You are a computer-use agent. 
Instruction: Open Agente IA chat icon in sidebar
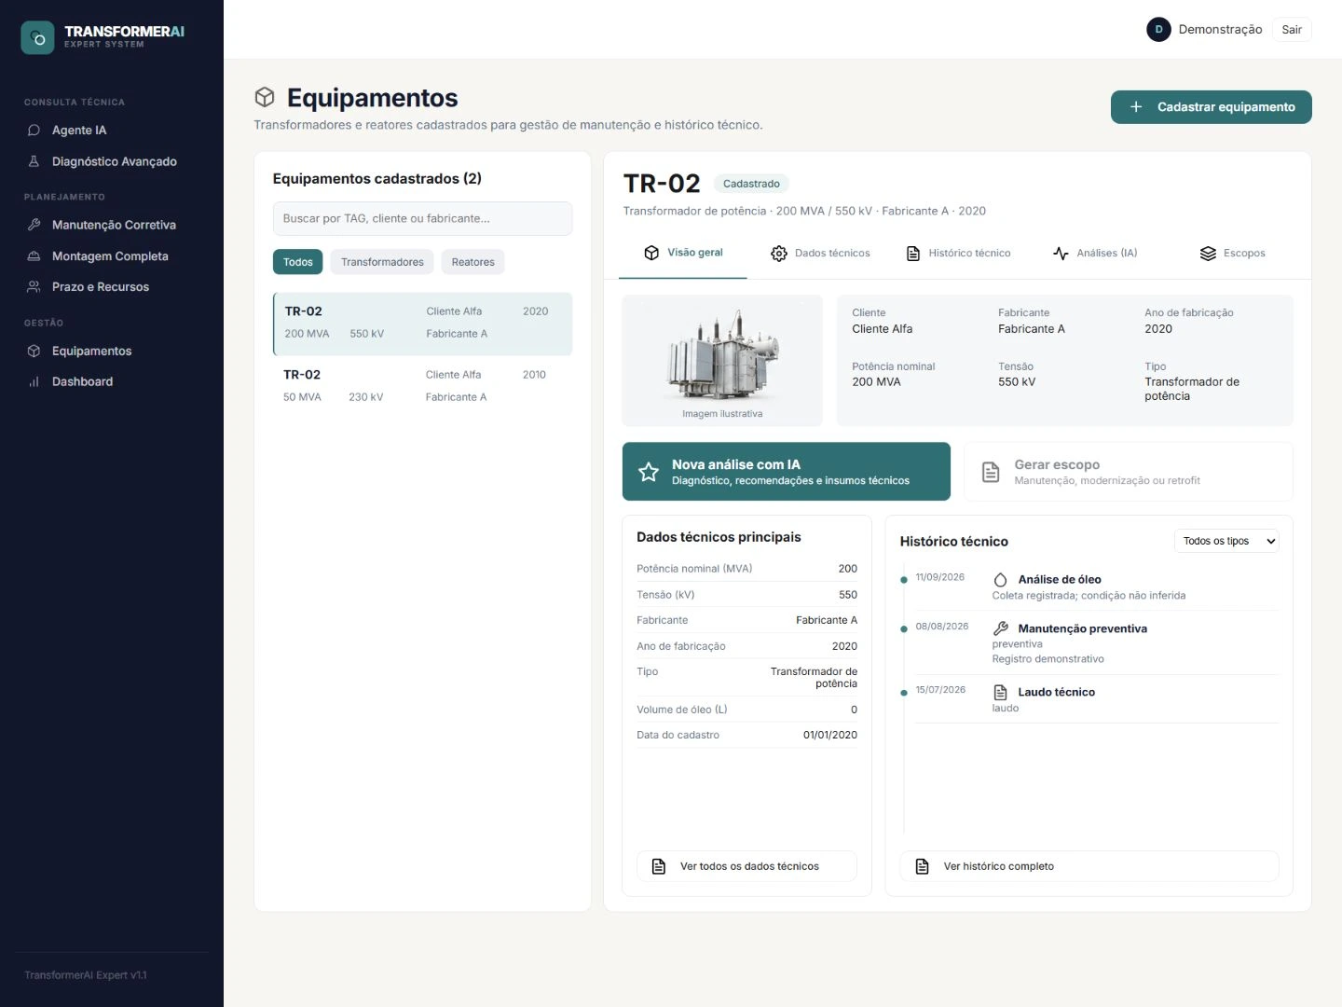34,131
